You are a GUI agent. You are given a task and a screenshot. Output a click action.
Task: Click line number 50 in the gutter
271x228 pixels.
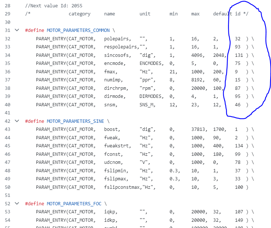[7, 187]
